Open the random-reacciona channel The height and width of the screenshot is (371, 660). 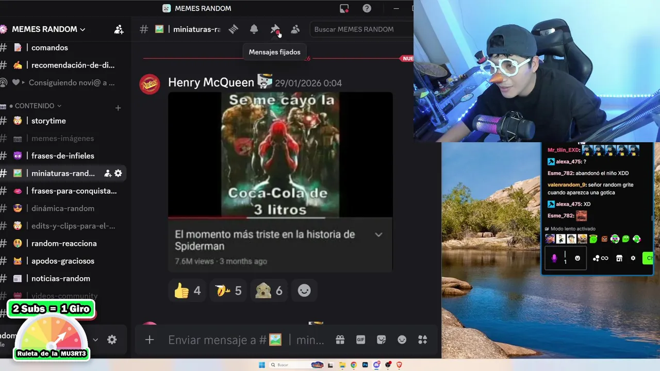64,244
